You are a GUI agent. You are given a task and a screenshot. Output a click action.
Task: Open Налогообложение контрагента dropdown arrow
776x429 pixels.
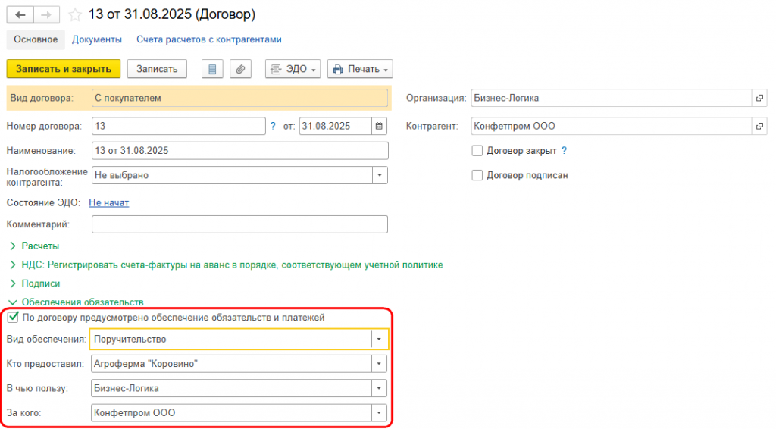point(380,175)
